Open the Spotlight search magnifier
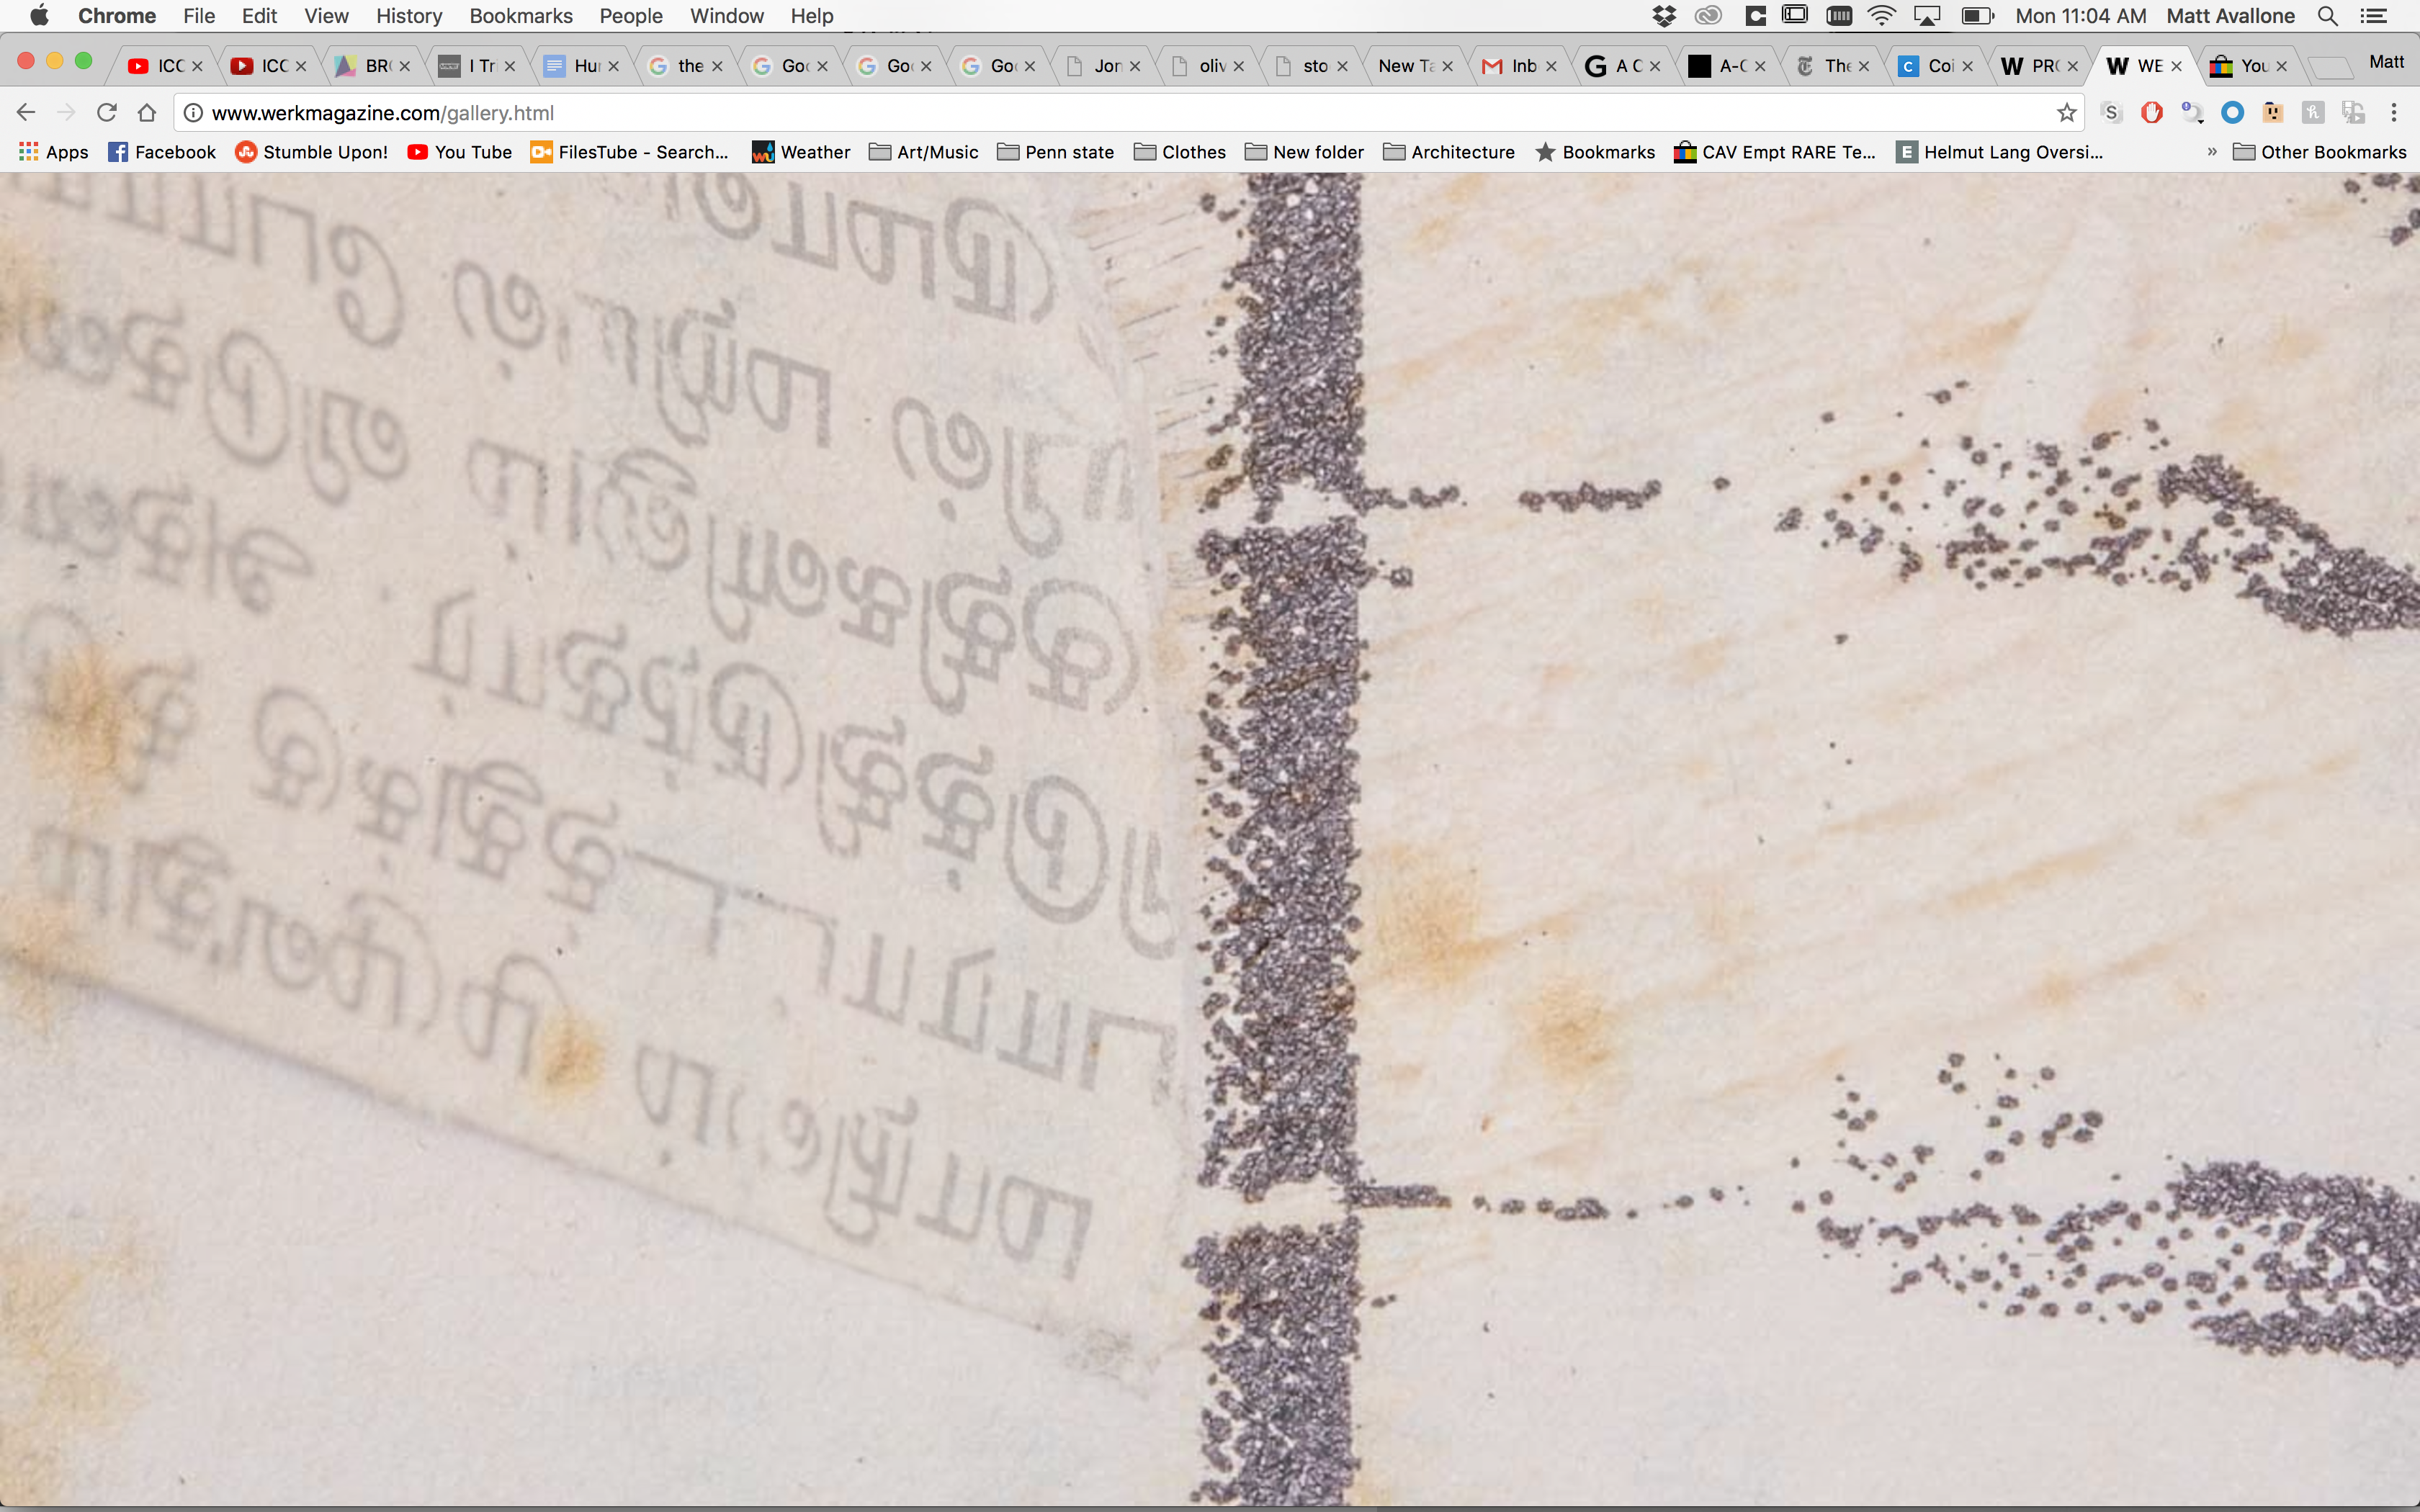Viewport: 2420px width, 1512px height. click(x=2327, y=16)
